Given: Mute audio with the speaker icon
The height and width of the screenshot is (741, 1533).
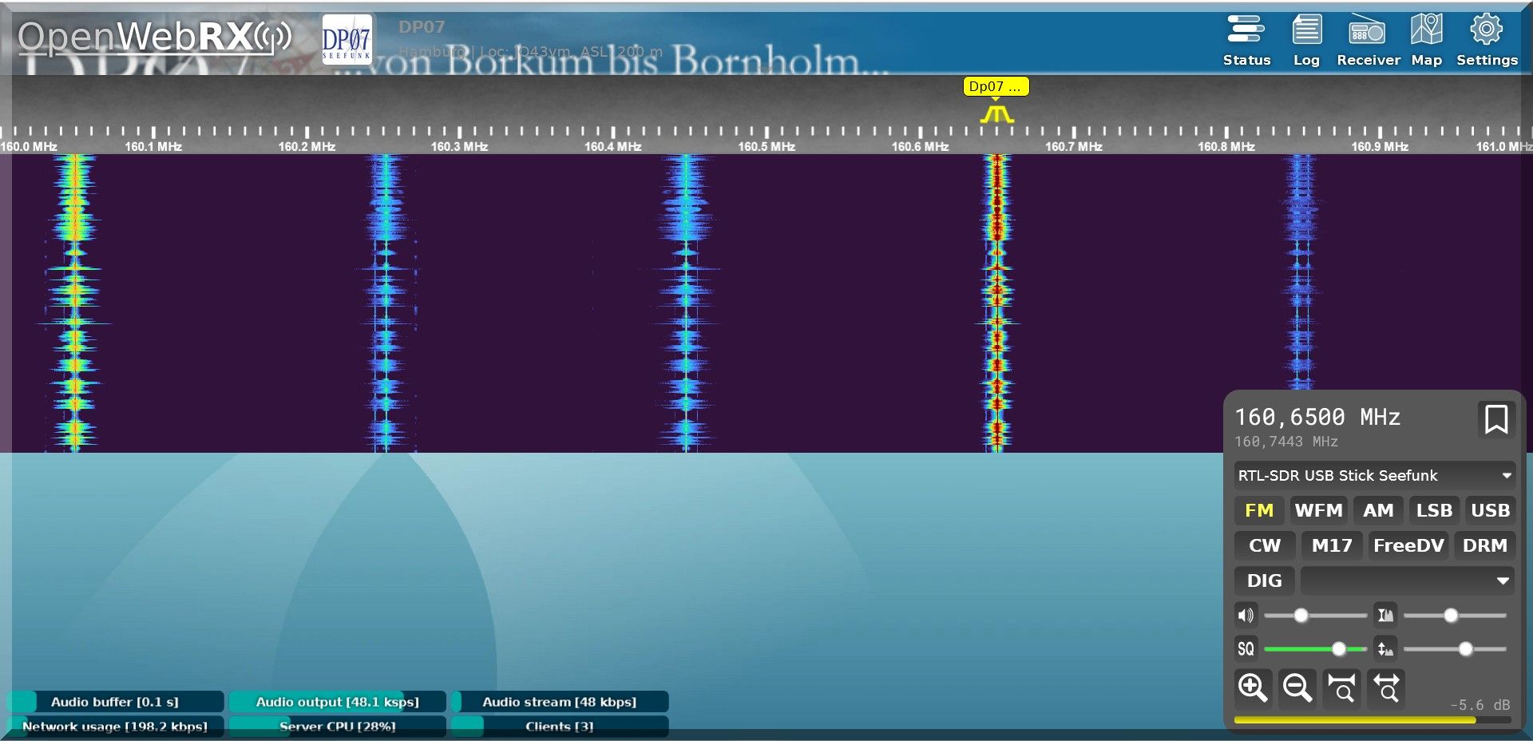Looking at the screenshot, I should click(1246, 615).
